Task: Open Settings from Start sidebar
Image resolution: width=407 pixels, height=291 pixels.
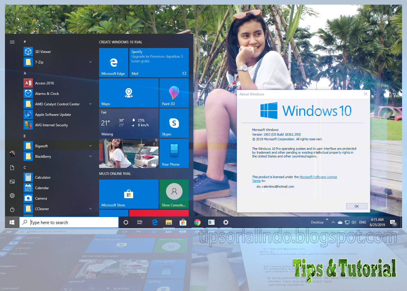Action: pos(12,196)
